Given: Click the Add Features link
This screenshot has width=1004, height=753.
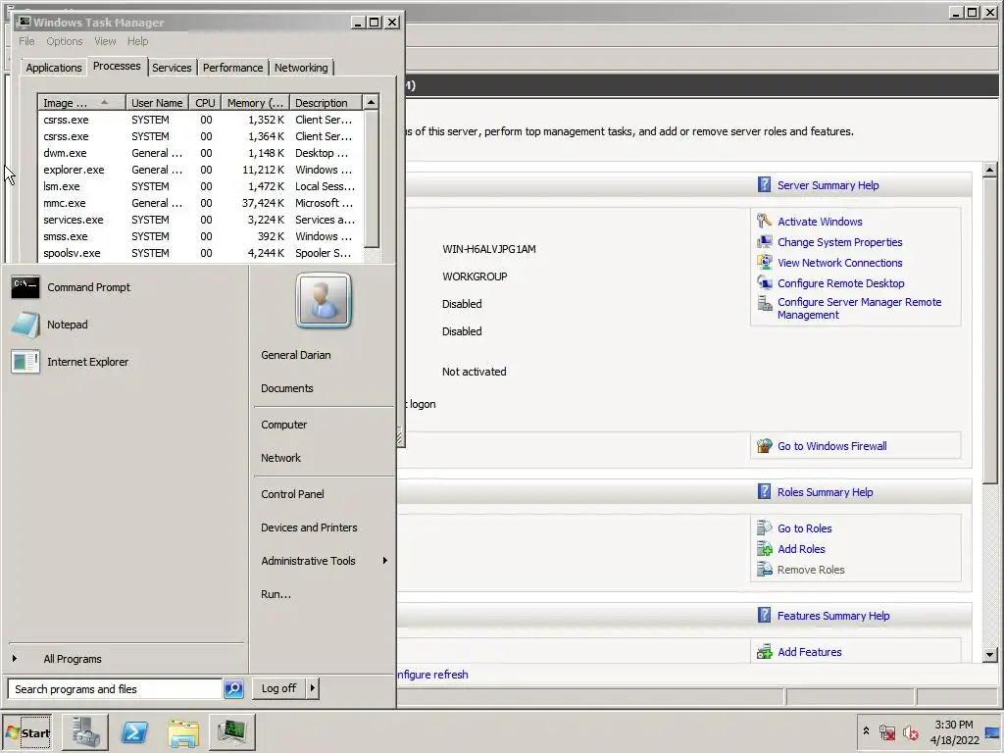Looking at the screenshot, I should (x=809, y=652).
